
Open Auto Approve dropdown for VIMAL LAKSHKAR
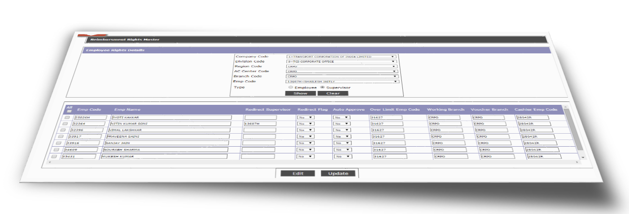(342, 130)
